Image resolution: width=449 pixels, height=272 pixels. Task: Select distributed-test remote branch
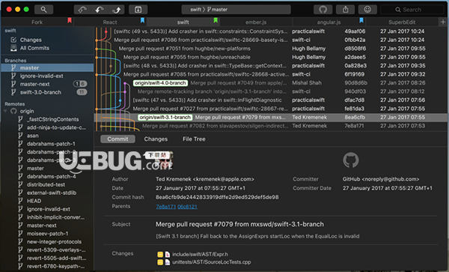(47, 184)
